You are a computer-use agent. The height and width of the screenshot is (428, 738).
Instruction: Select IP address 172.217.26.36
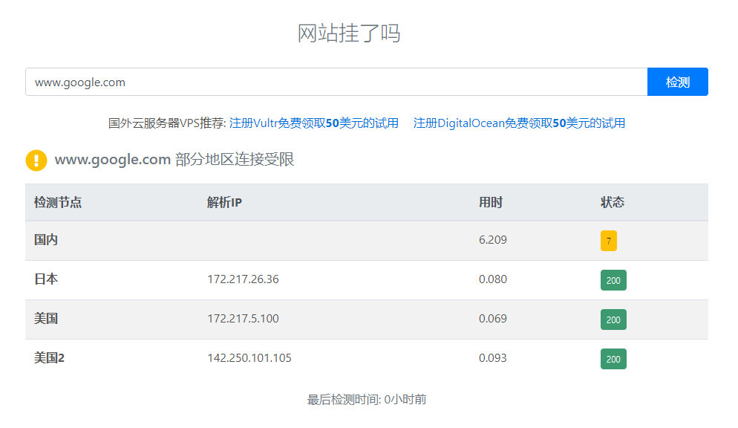(243, 279)
